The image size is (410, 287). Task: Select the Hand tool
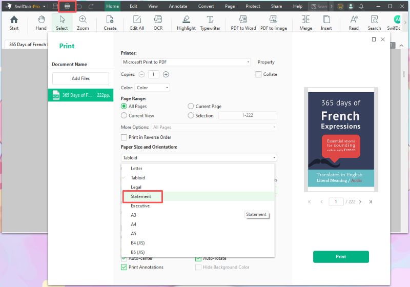[x=41, y=22]
